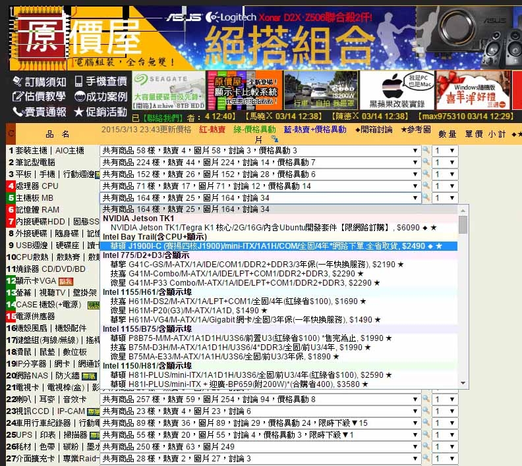Click the 滑鼠 鼠墊 數位板 category label

tap(51, 352)
